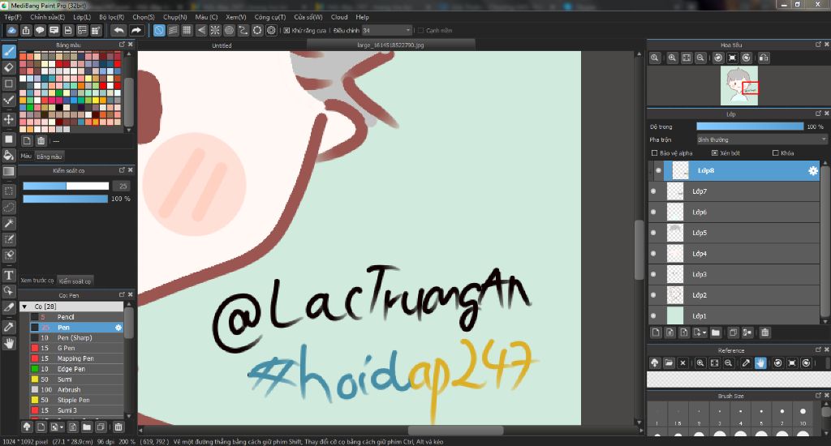Add a new layer in layer panel
831x446 pixels.
coord(656,332)
